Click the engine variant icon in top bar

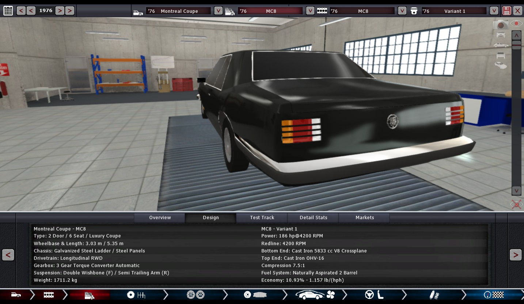[x=414, y=11]
